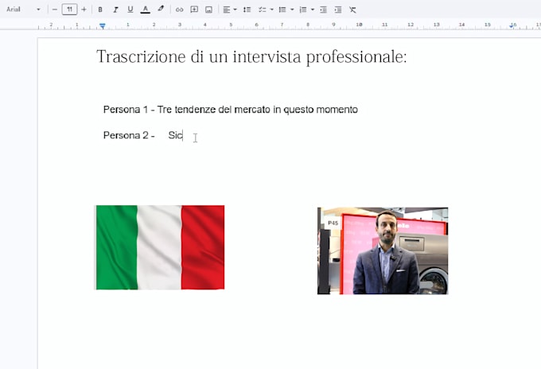Toggle bold formatting
Viewport: 541px width, 369px height.
point(100,10)
